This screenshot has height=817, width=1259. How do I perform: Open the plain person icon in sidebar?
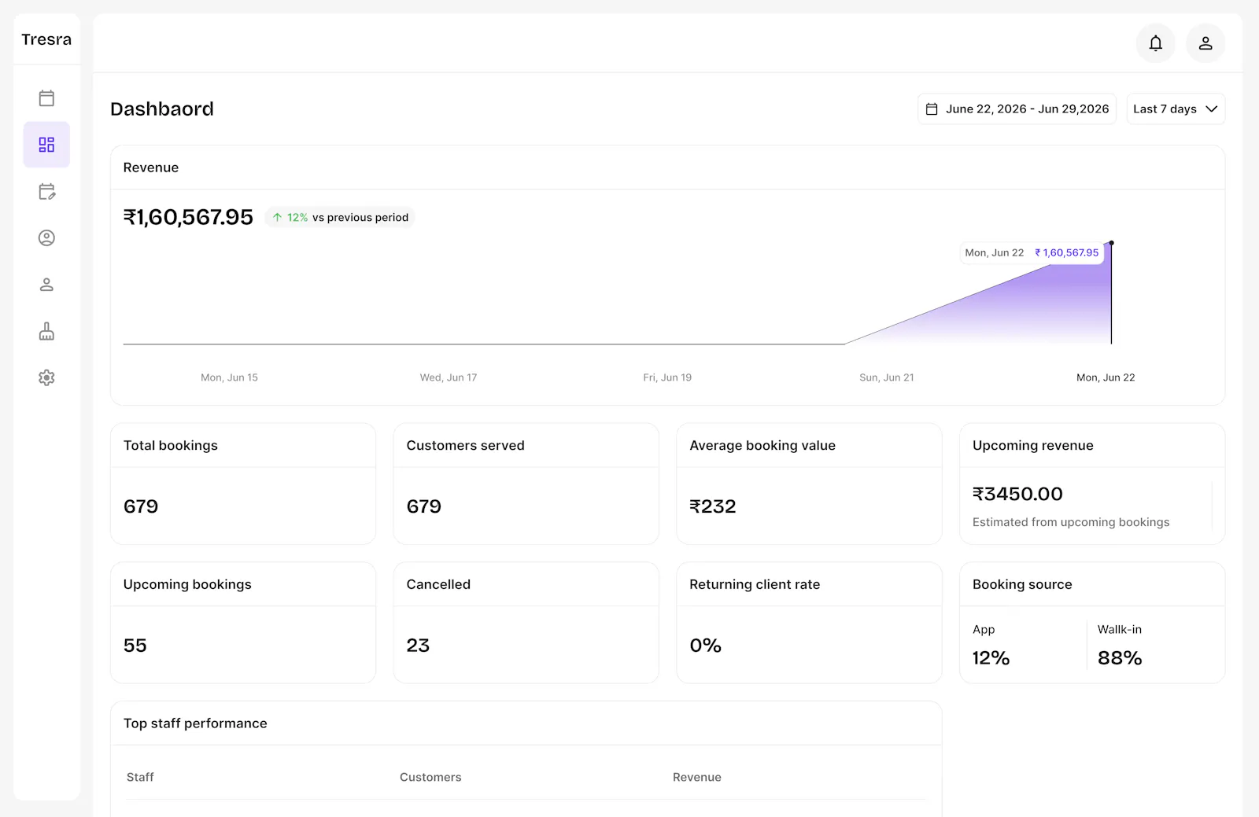point(46,285)
